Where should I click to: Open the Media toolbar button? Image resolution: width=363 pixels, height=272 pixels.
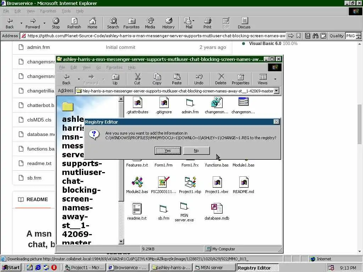(150, 23)
